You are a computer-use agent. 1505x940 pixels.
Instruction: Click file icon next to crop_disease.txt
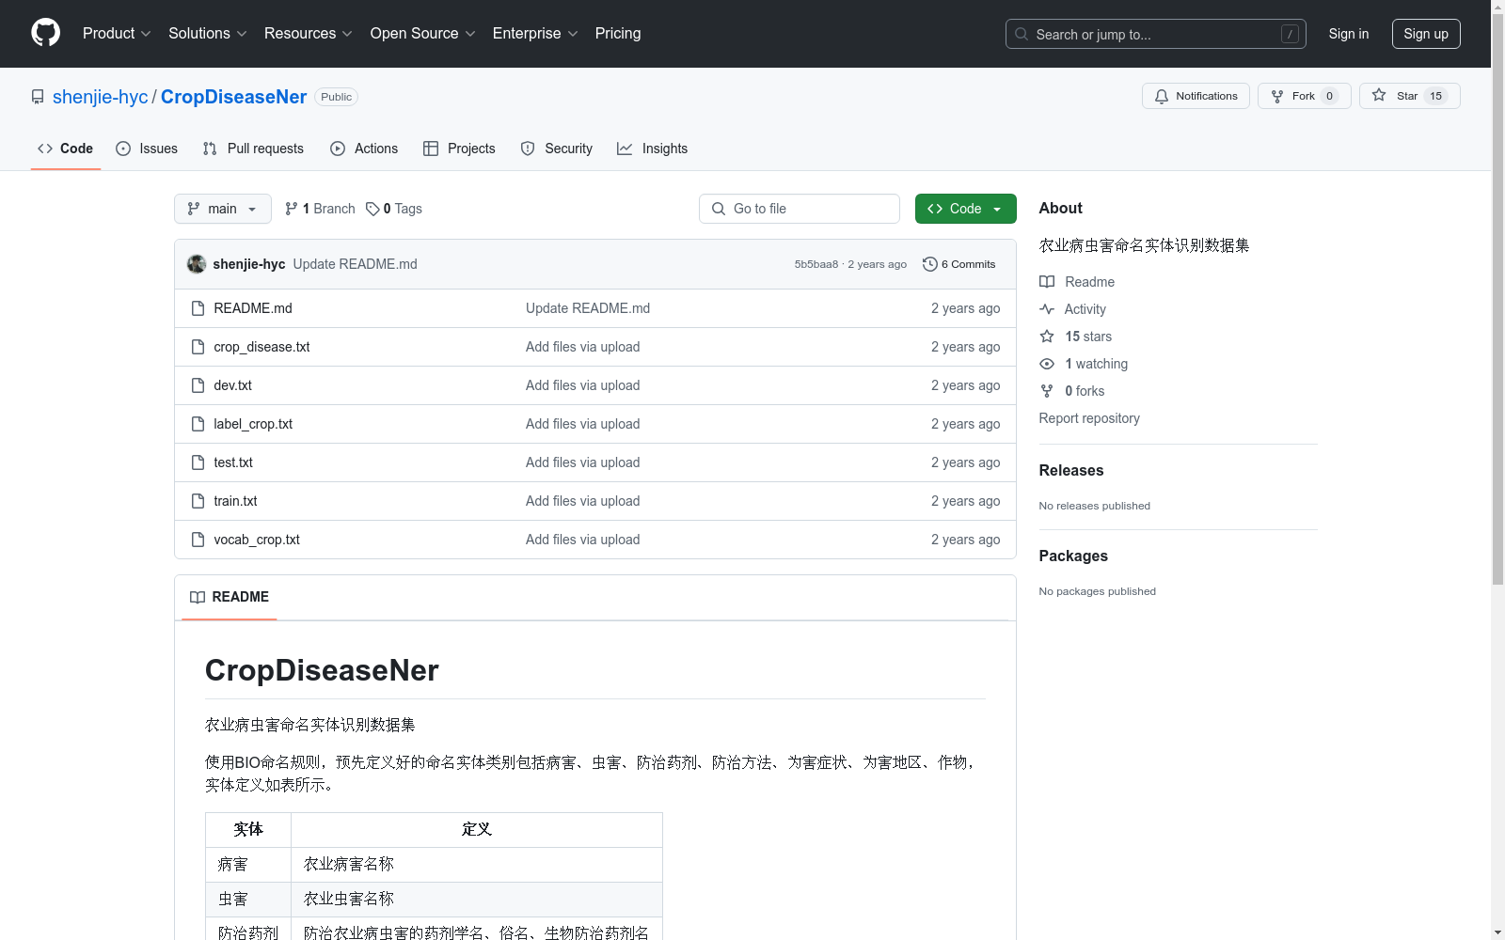coord(198,347)
